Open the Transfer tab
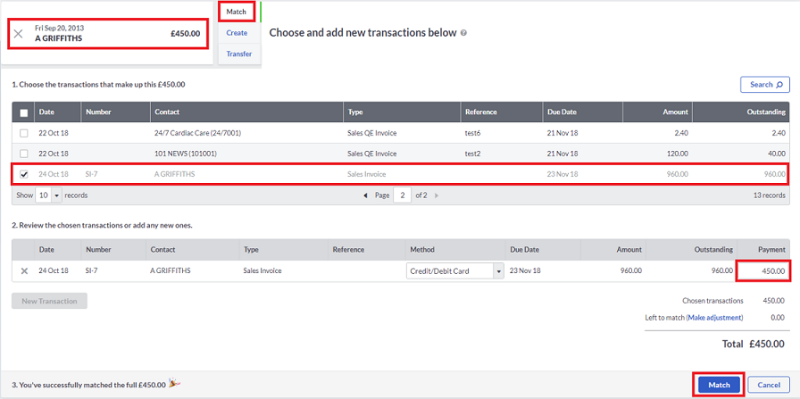800x399 pixels. 238,54
